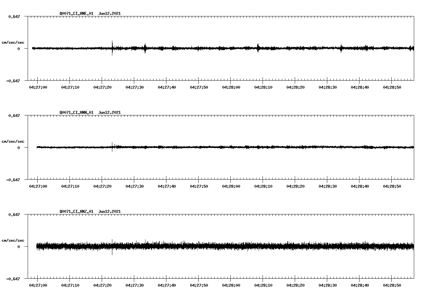Click the 04:28:40 time label under HNN plot
Screen dimensions: 437x297
pos(360,186)
